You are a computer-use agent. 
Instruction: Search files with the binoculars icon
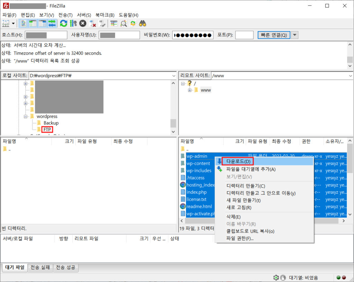142,24
